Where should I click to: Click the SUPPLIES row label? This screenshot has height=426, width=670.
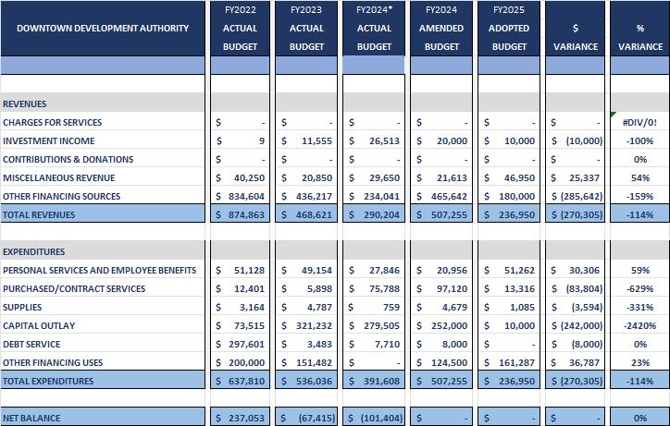(22, 308)
